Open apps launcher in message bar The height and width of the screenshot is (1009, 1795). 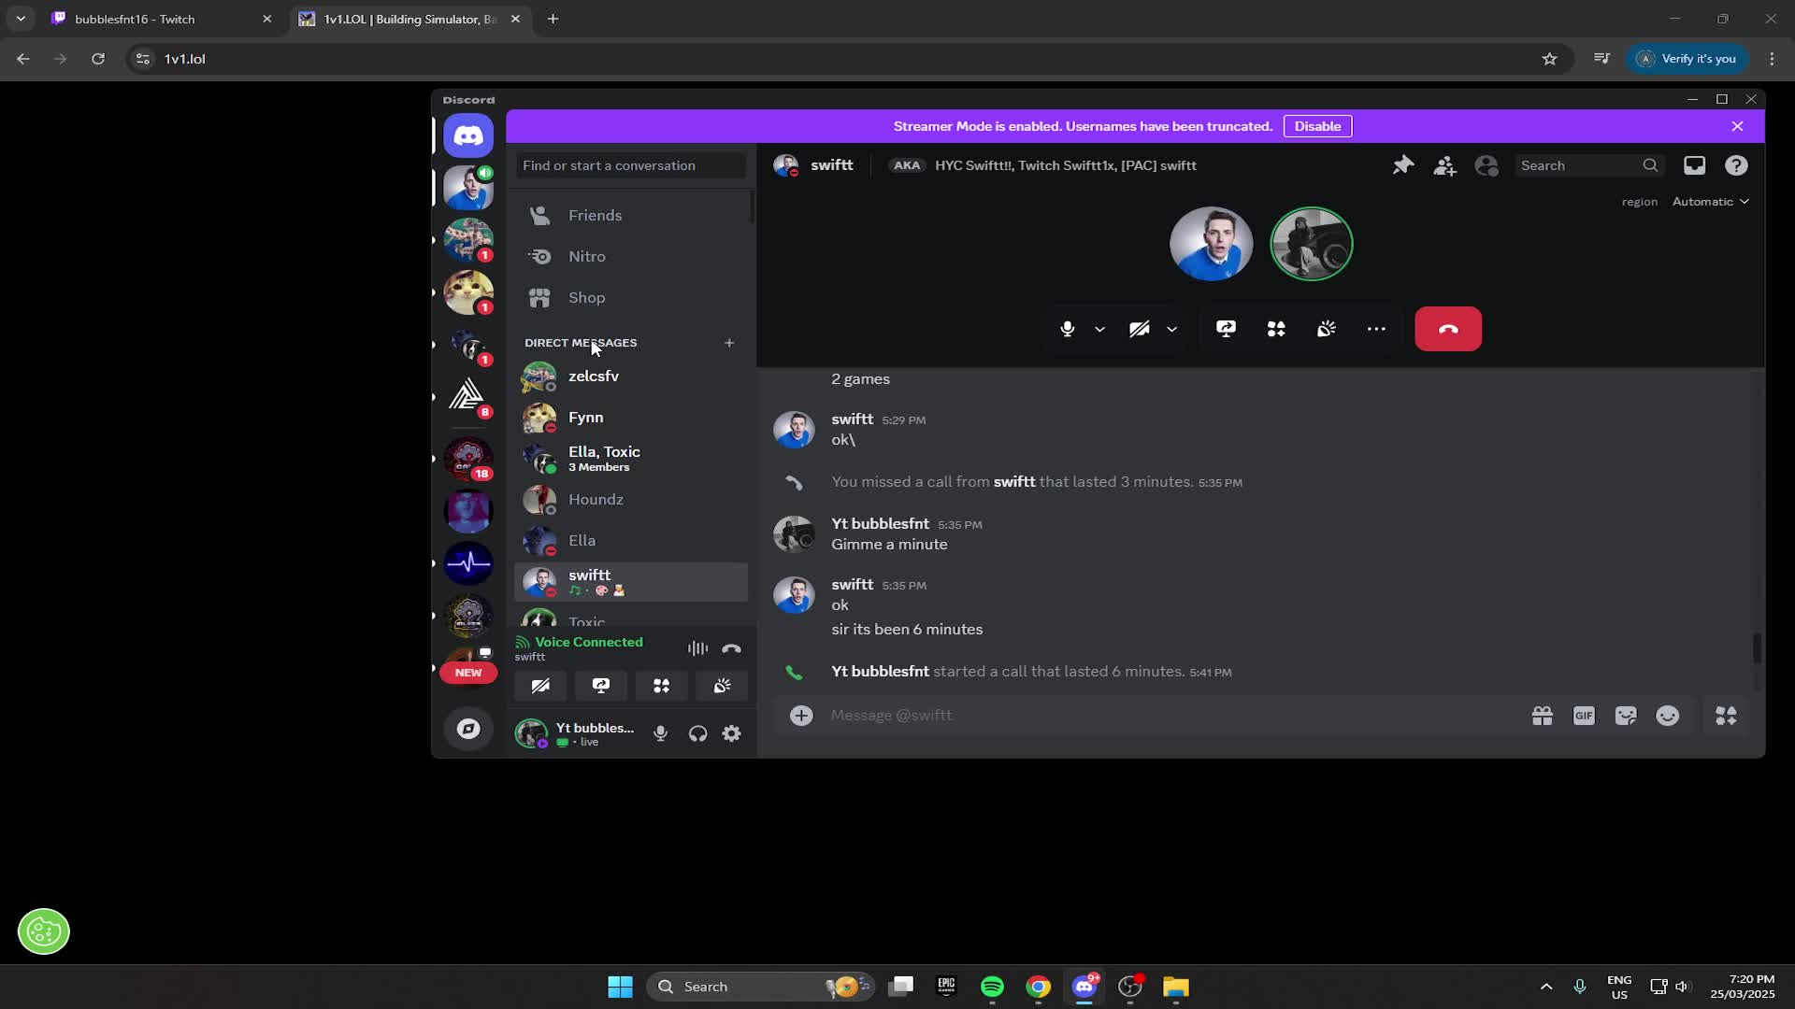click(x=1726, y=716)
